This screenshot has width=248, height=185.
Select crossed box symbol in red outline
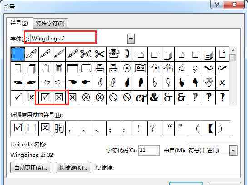click(59, 97)
